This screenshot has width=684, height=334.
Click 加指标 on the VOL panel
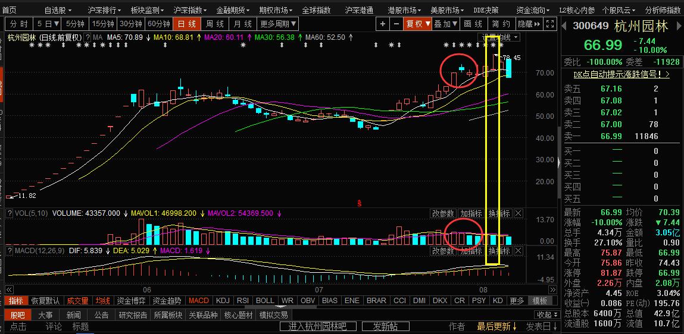(x=471, y=213)
